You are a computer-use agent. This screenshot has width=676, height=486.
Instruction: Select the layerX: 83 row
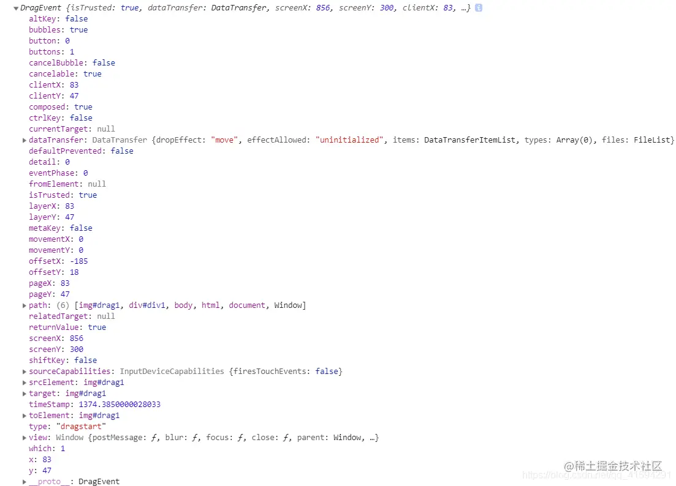click(51, 206)
